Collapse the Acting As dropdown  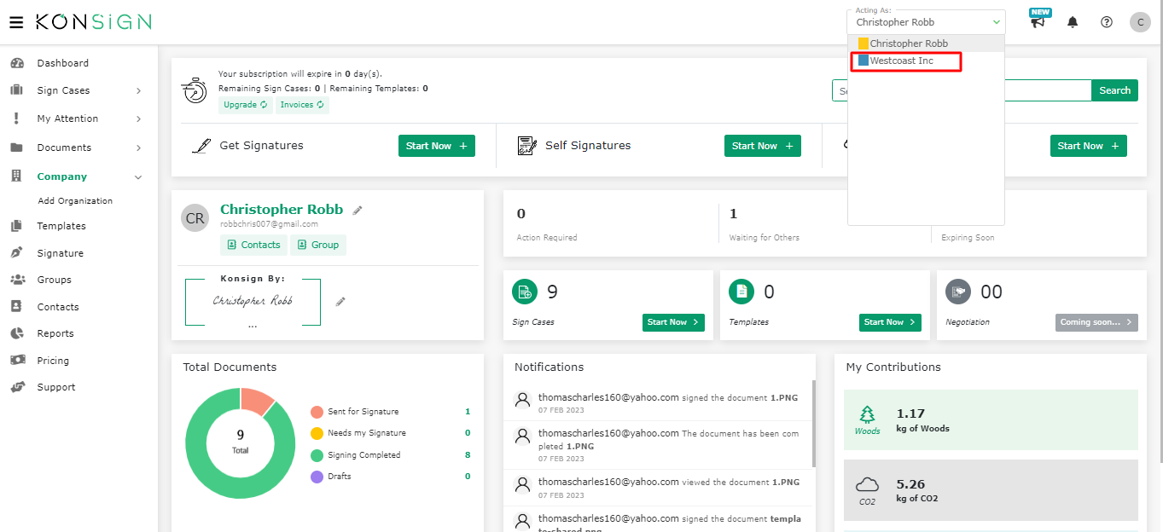pyautogui.click(x=996, y=22)
